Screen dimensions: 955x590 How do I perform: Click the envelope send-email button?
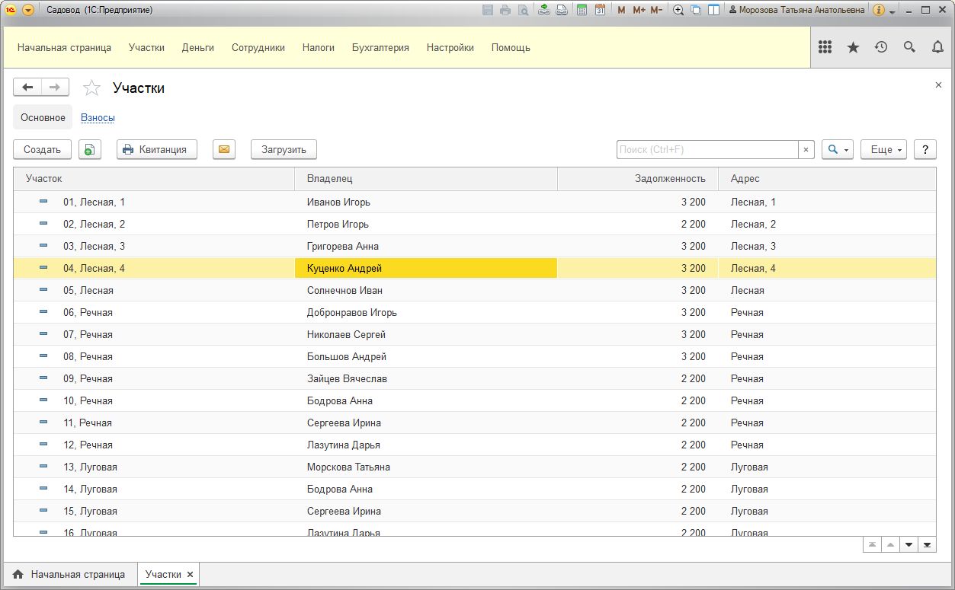223,149
